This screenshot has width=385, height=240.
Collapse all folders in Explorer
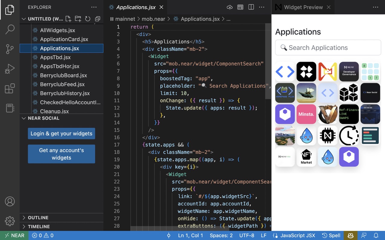coord(97,19)
